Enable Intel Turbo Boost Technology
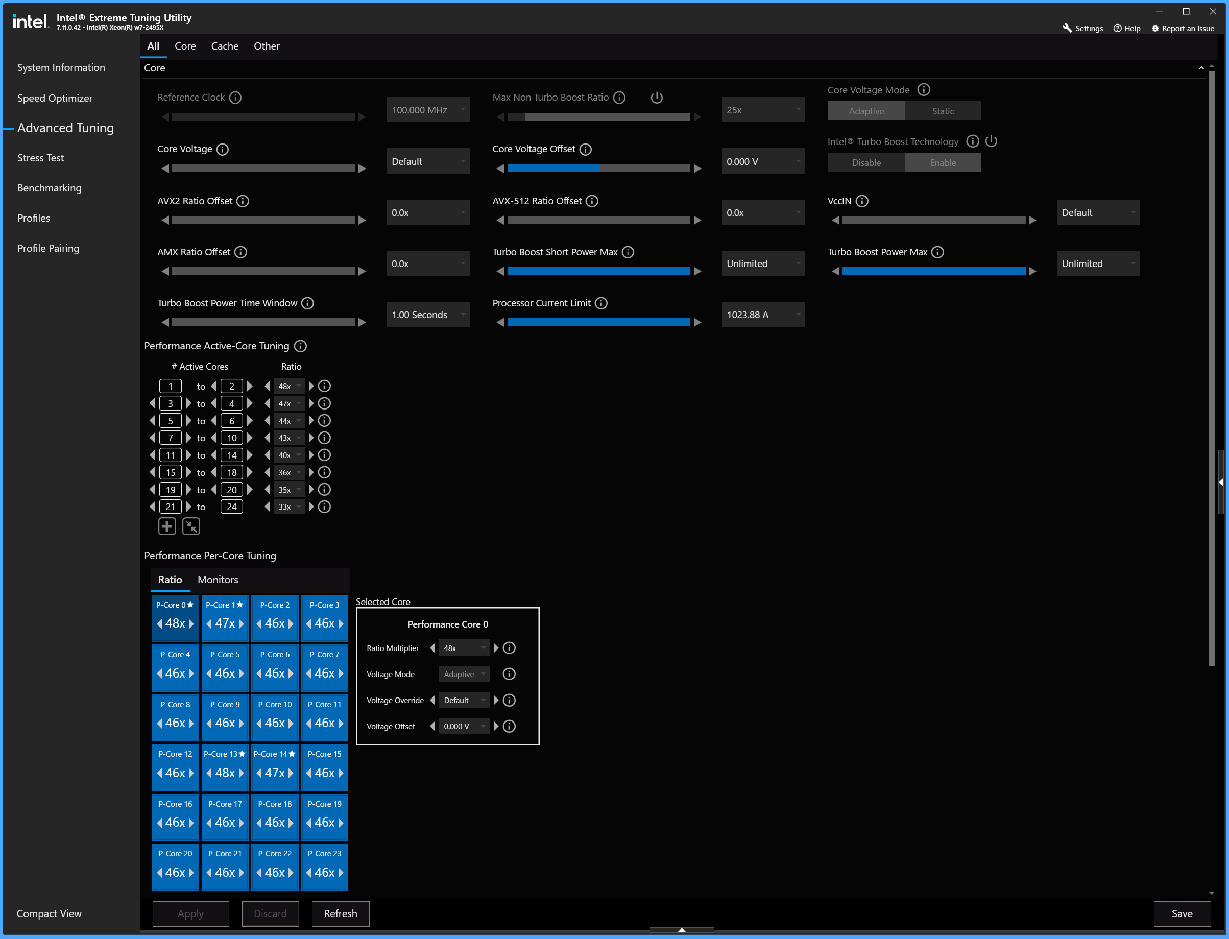The width and height of the screenshot is (1229, 939). 943,163
